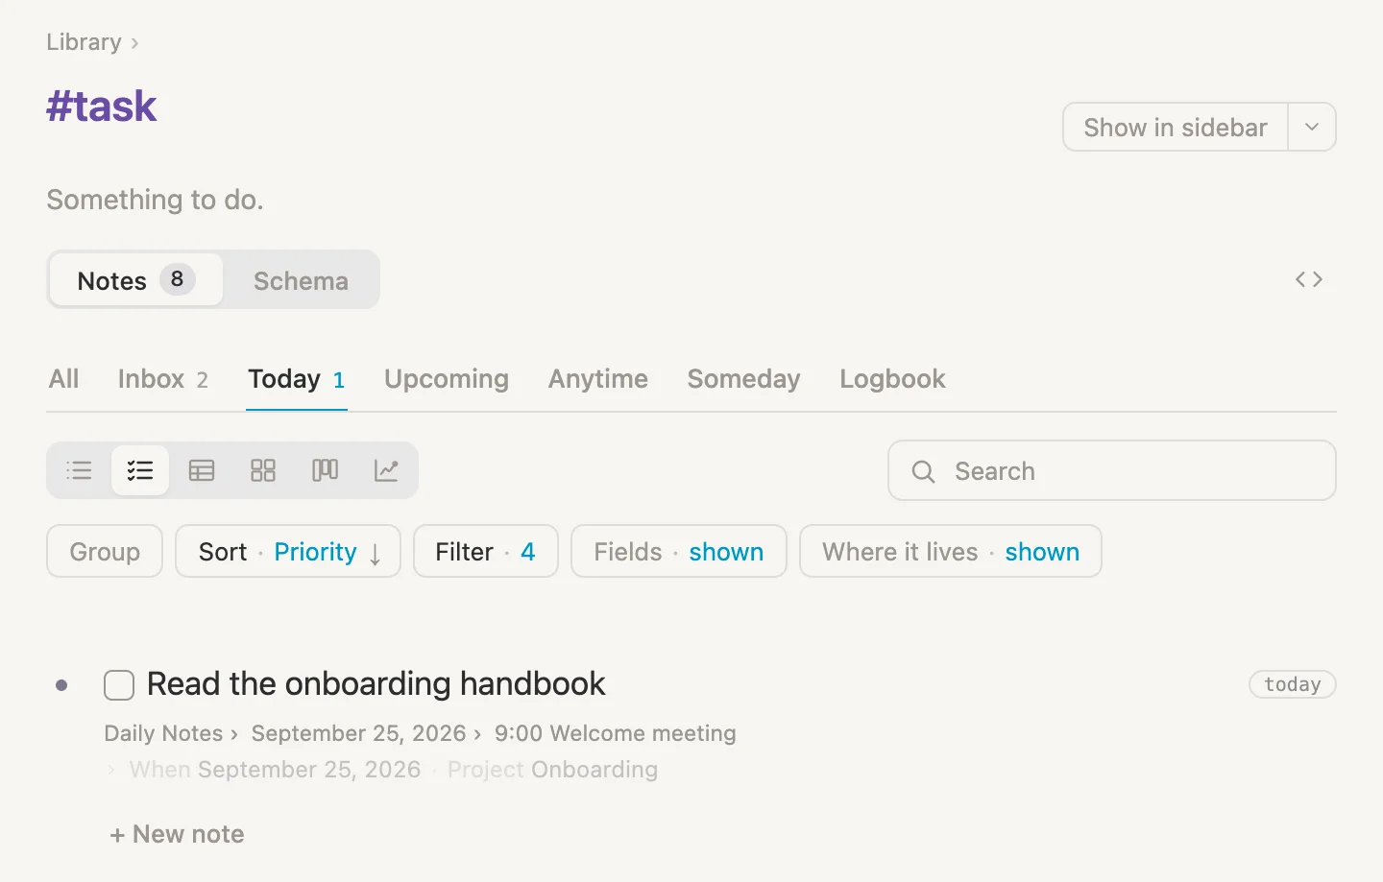Open the Inbox tab

point(162,379)
